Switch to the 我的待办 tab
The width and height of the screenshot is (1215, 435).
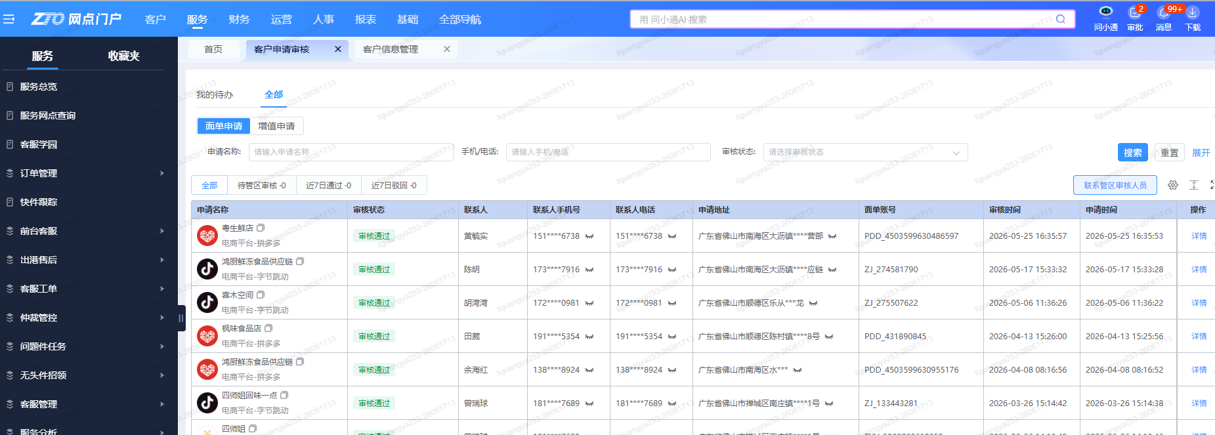pos(215,94)
